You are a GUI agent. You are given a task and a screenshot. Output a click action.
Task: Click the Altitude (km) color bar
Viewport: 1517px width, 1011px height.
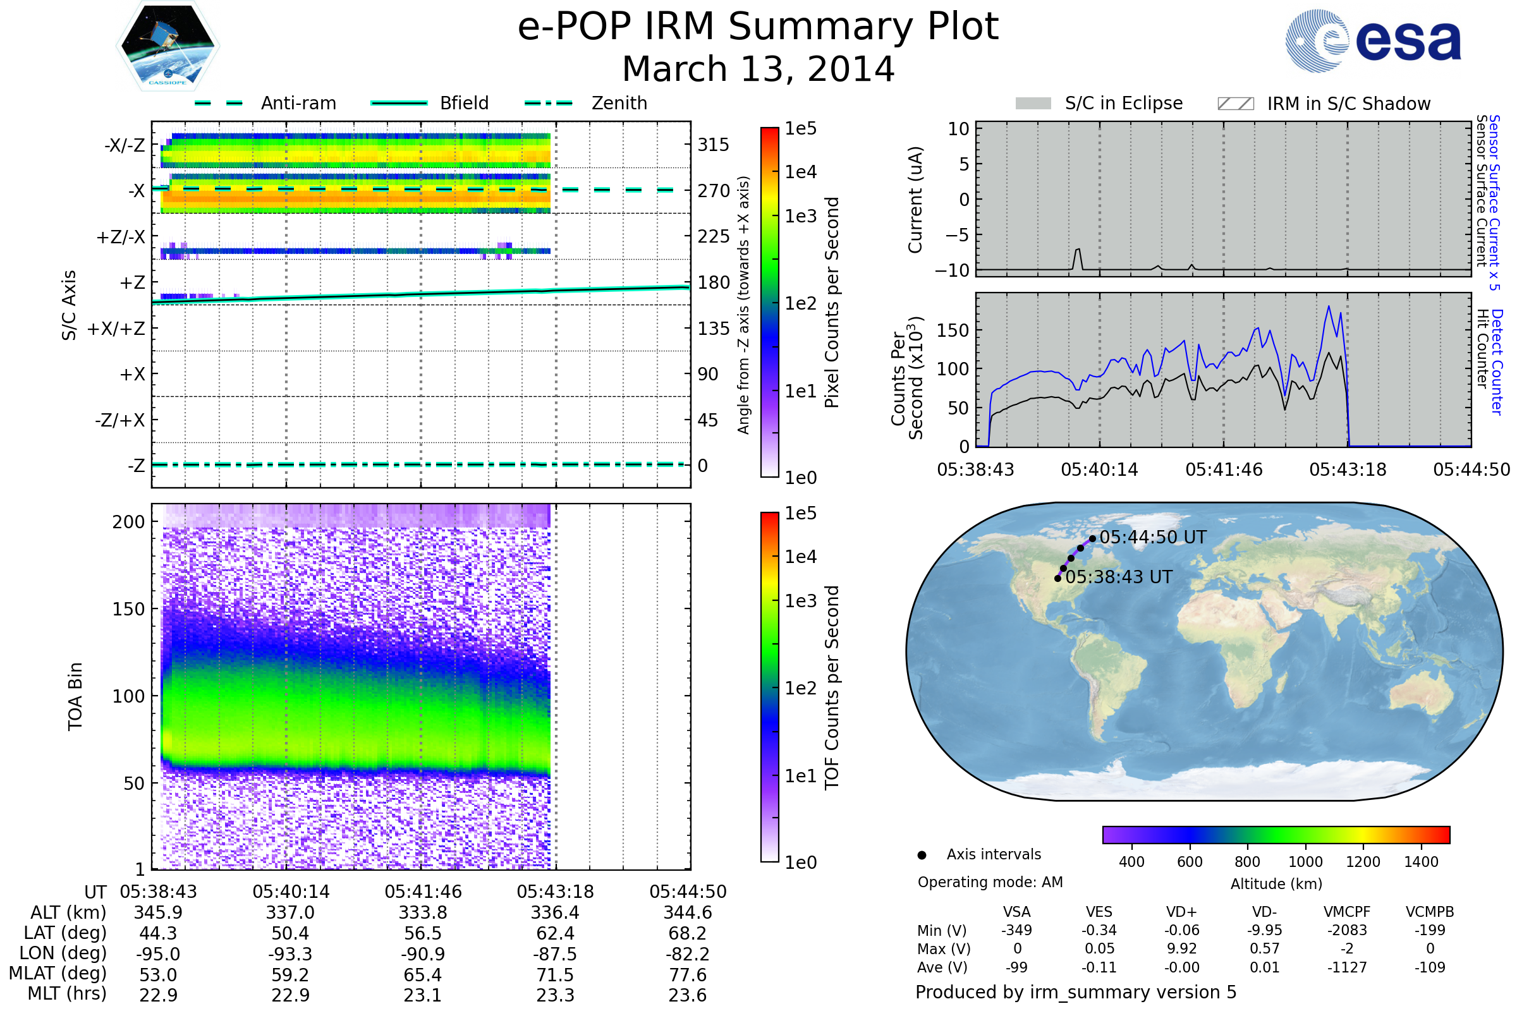click(x=1276, y=834)
